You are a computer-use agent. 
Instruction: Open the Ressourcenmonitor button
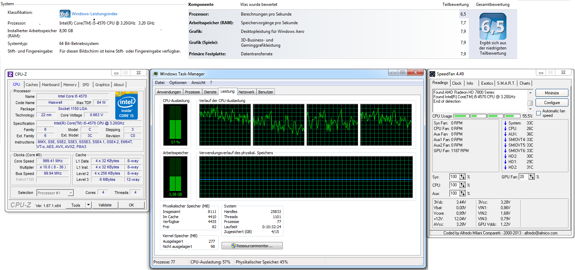tap(252, 246)
